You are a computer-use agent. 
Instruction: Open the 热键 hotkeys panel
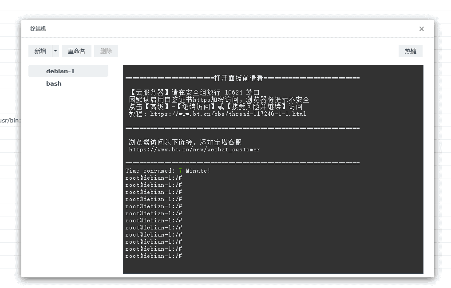pyautogui.click(x=410, y=51)
